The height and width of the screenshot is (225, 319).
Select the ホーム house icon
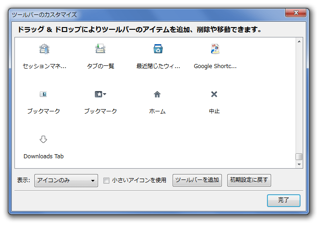click(157, 94)
